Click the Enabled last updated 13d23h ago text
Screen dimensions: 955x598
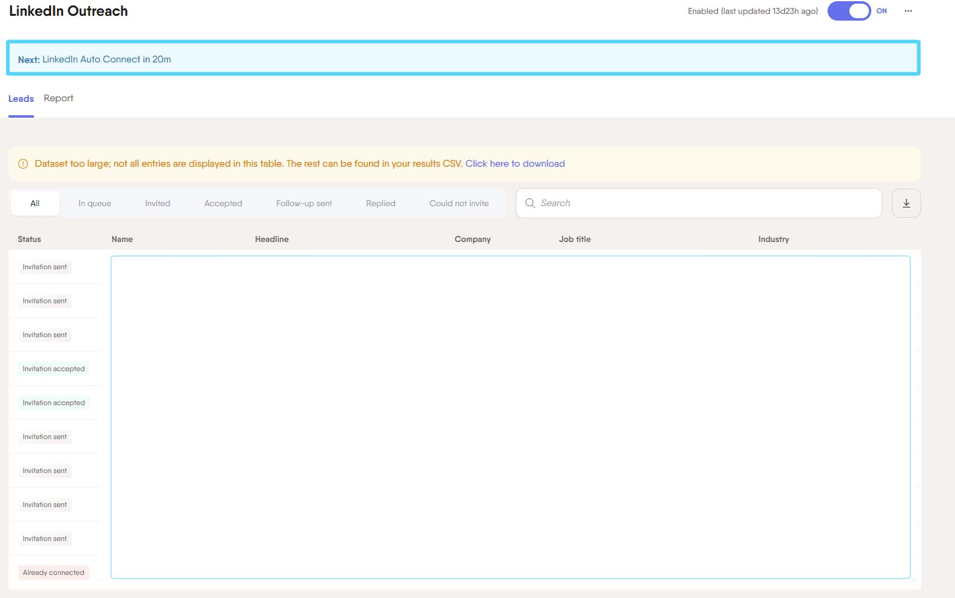click(753, 11)
